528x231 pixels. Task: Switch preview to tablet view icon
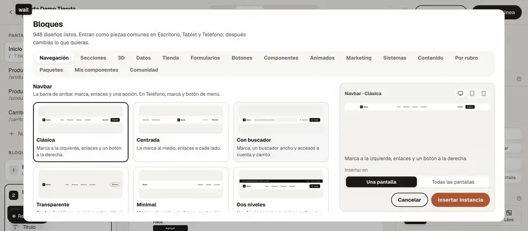[x=472, y=94]
